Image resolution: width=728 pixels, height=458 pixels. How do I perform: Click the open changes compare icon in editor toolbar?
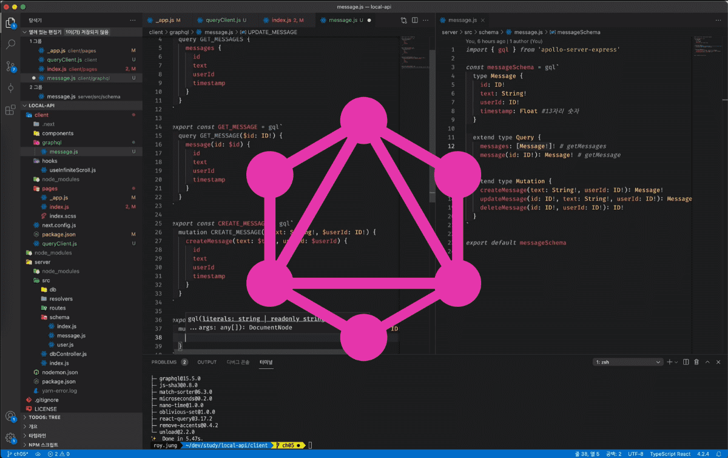(x=404, y=20)
